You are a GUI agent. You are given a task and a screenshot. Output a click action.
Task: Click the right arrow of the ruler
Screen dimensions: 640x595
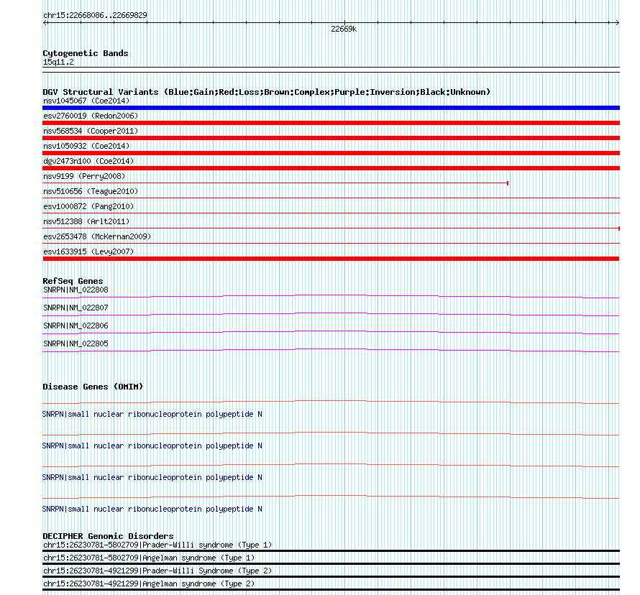coord(617,23)
